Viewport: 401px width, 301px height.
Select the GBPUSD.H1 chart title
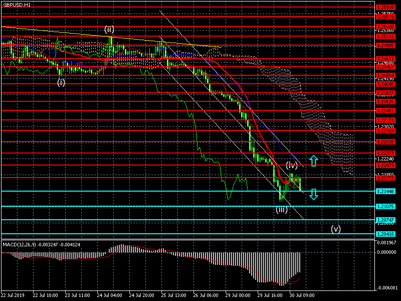click(x=17, y=5)
